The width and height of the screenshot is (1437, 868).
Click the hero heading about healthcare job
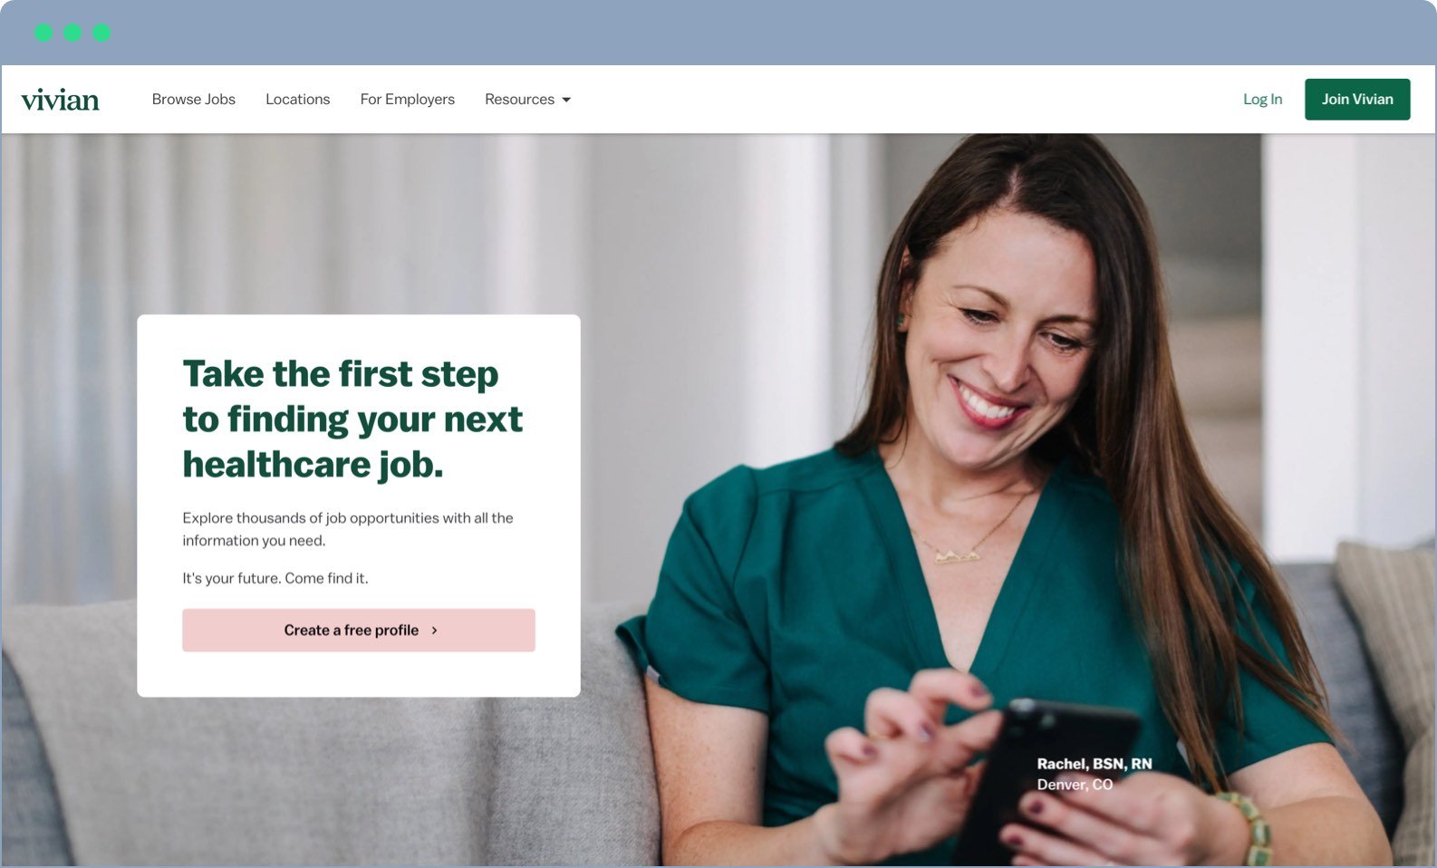pos(352,419)
